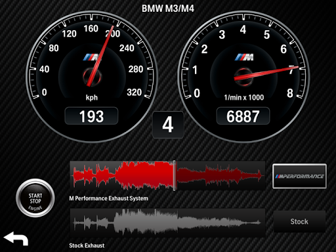Click the BMW M3/M4 title
Image resolution: width=336 pixels, height=252 pixels.
tap(168, 9)
